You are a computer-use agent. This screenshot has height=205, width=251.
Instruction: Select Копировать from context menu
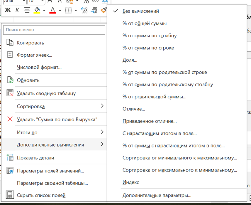click(30, 43)
